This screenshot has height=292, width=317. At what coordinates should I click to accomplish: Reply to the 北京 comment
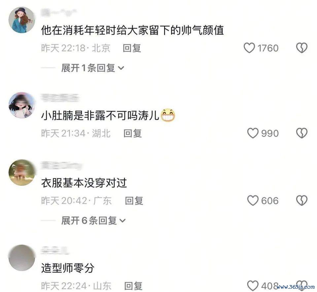pos(132,48)
